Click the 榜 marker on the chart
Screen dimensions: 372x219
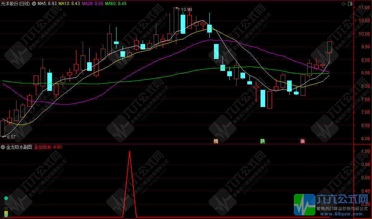point(216,141)
